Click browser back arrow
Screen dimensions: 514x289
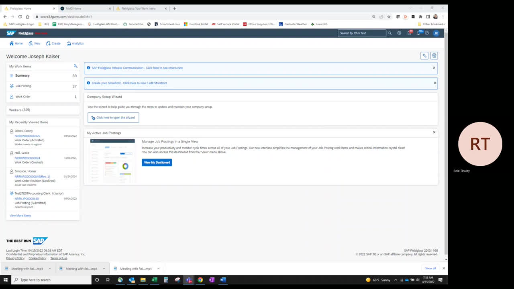click(5, 16)
